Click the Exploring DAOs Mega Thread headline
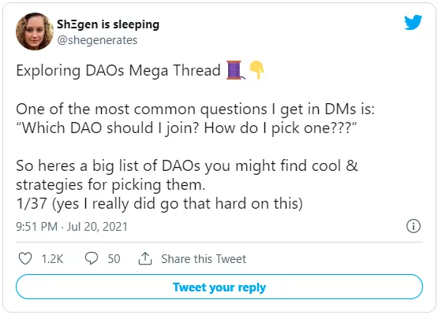The image size is (438, 315). [x=118, y=70]
